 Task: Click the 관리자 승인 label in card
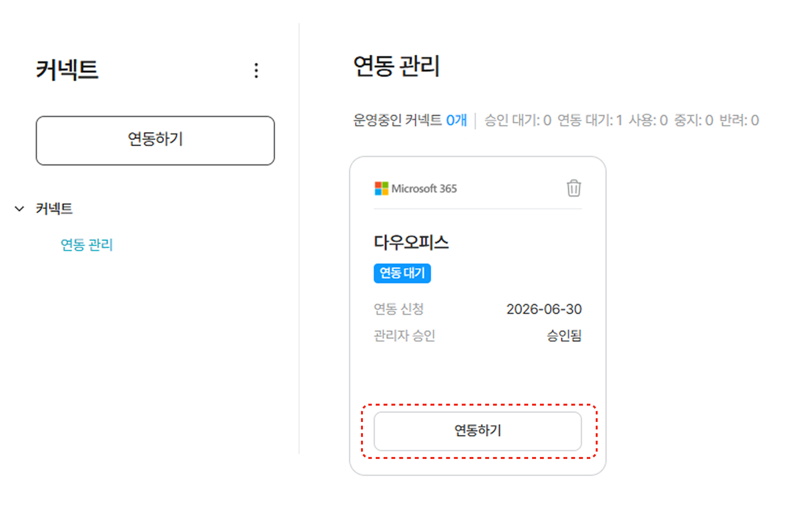404,336
